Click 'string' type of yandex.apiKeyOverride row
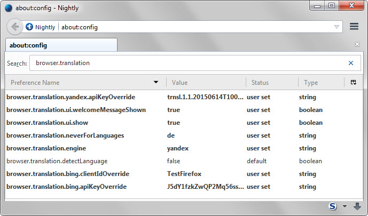Image resolution: width=368 pixels, height=216 pixels. [x=308, y=97]
